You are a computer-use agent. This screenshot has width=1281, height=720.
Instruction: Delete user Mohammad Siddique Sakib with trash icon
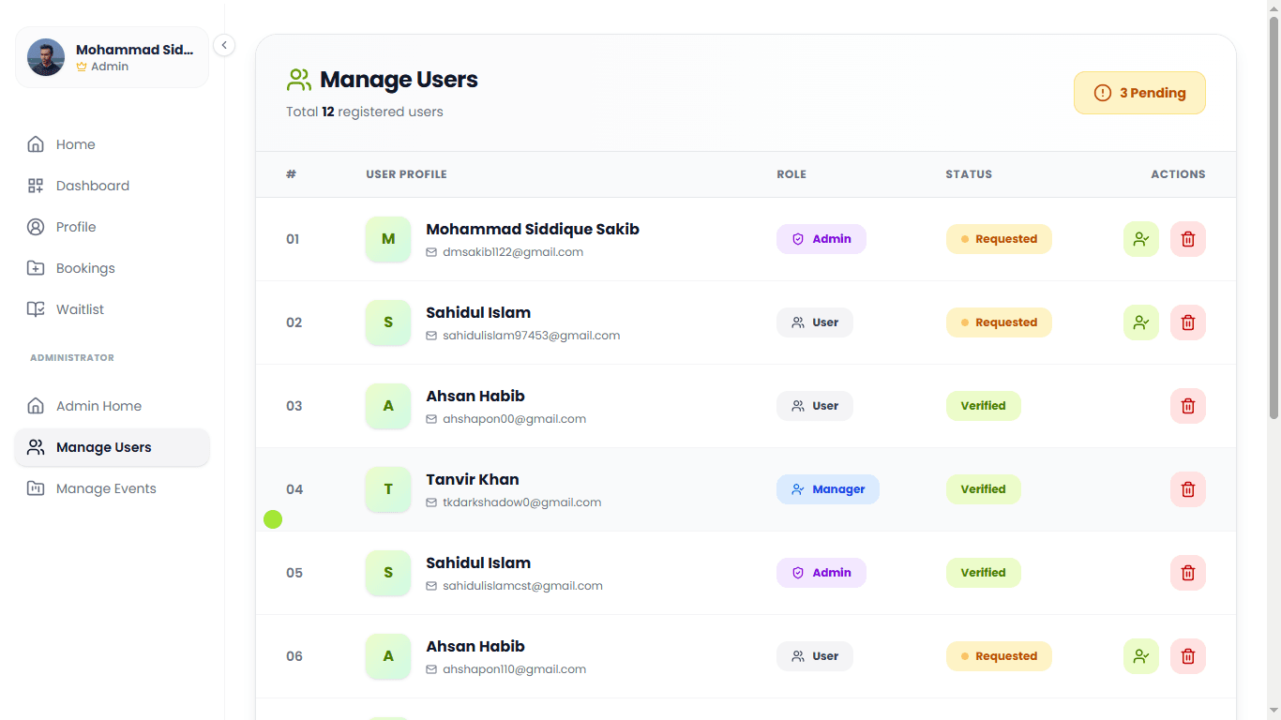click(x=1187, y=239)
